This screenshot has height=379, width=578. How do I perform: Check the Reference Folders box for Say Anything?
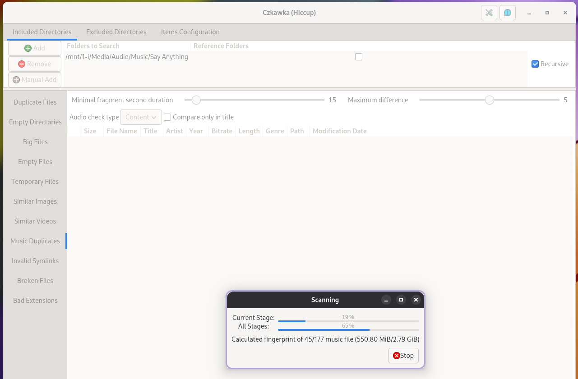tap(359, 57)
